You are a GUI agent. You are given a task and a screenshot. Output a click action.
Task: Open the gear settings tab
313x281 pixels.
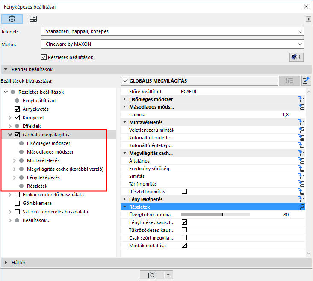coord(12,19)
